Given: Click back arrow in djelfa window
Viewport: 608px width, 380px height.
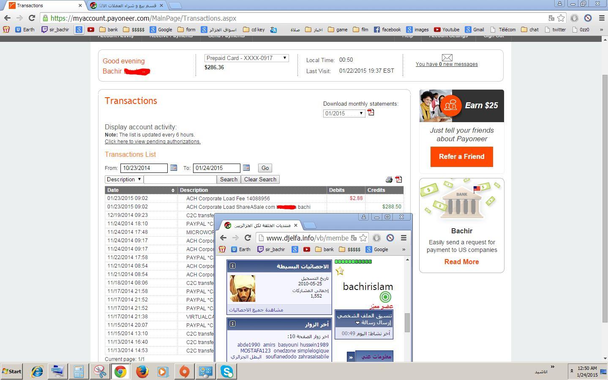Looking at the screenshot, I should 223,238.
